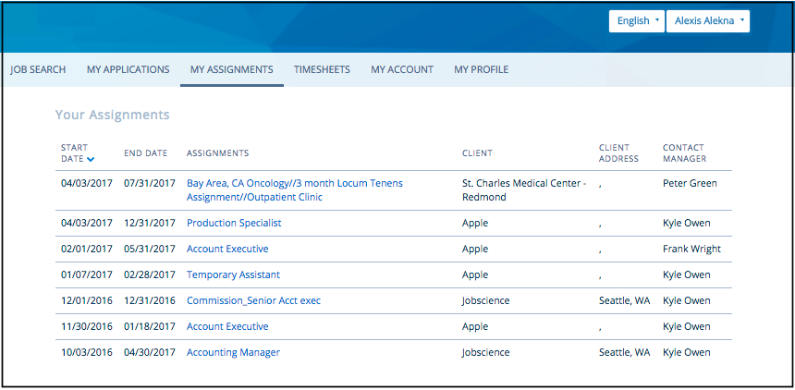Image resolution: width=795 pixels, height=390 pixels.
Task: Click end date 04/30/2017
Action: point(150,352)
